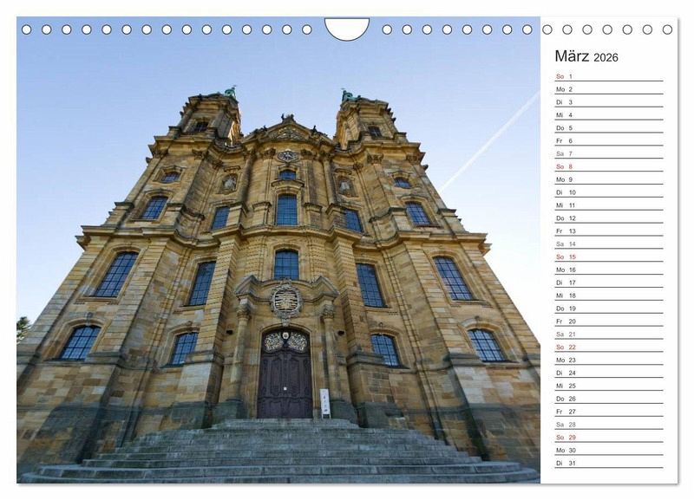Pick the Saturday 21 date row

[x=608, y=334]
